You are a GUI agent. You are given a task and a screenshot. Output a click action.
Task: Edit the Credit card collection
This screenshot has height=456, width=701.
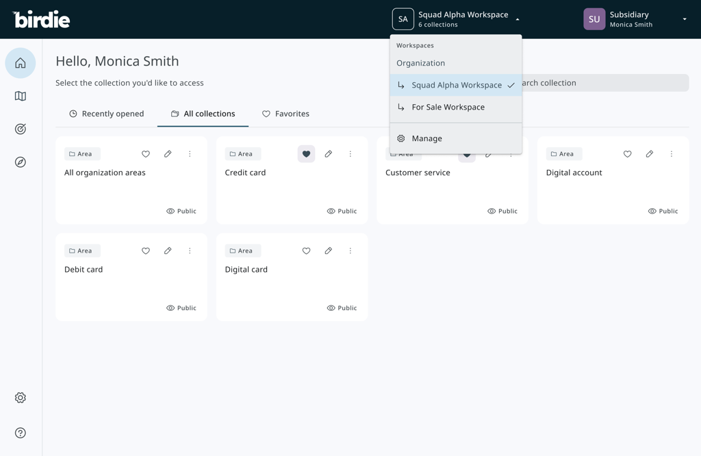coord(329,154)
